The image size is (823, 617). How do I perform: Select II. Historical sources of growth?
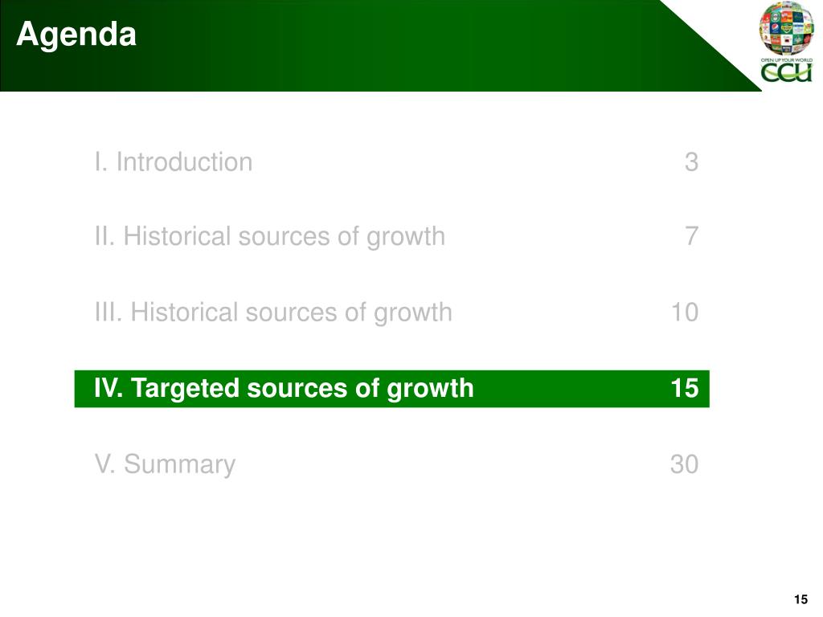(270, 237)
